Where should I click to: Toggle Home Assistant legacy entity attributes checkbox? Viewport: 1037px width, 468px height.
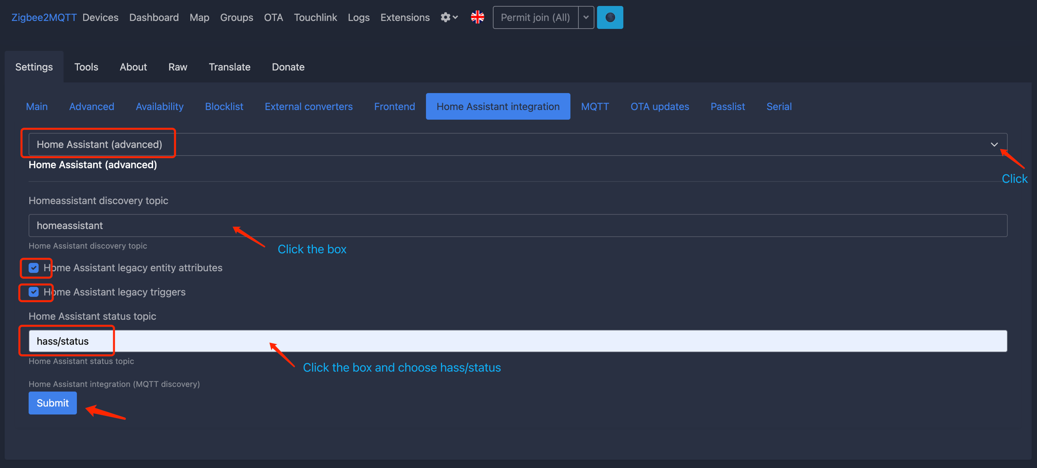click(x=34, y=268)
